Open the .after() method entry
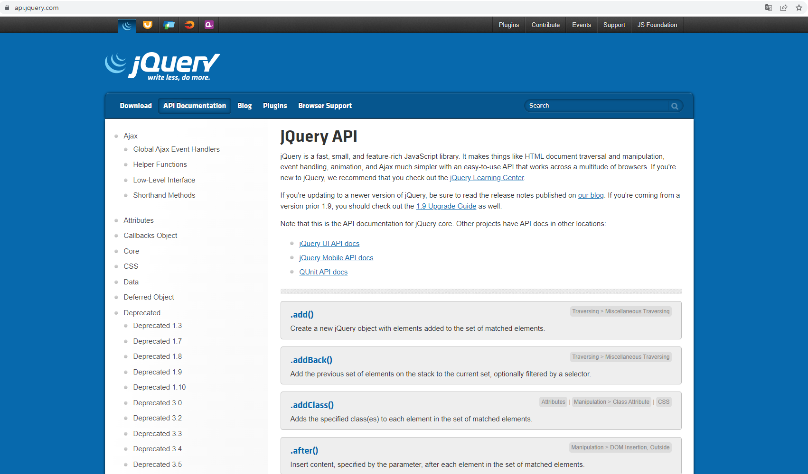Viewport: 808px width, 474px height. coord(304,451)
